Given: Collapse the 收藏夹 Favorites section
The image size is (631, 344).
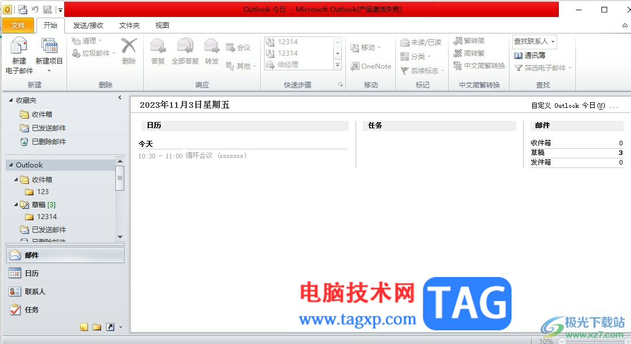Looking at the screenshot, I should pyautogui.click(x=11, y=100).
